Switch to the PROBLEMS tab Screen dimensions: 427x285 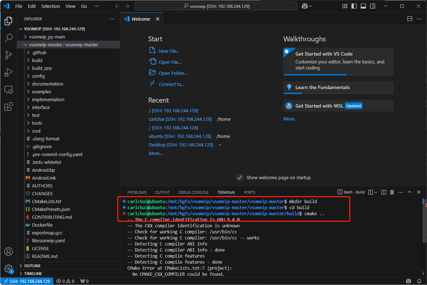click(x=137, y=192)
